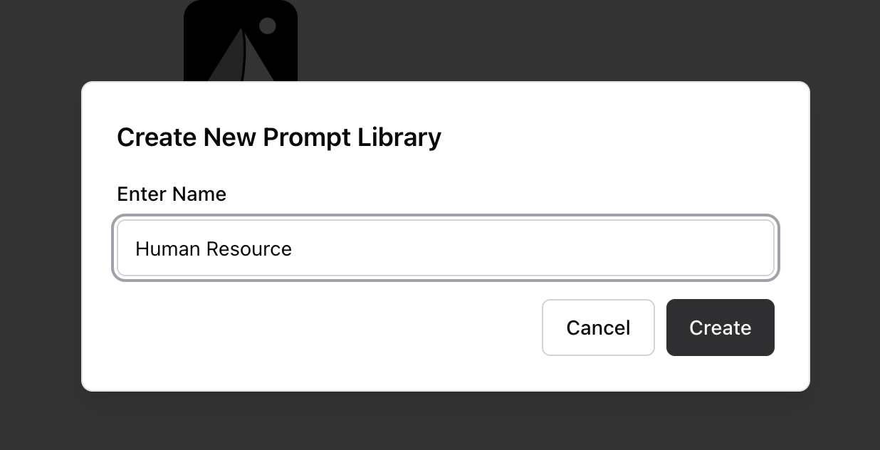Place cursor before the word 'Human'
The height and width of the screenshot is (450, 880).
pos(135,248)
